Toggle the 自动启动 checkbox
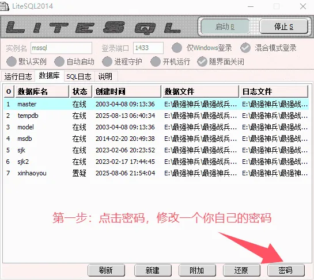The width and height of the screenshot is (314, 280). 59,62
